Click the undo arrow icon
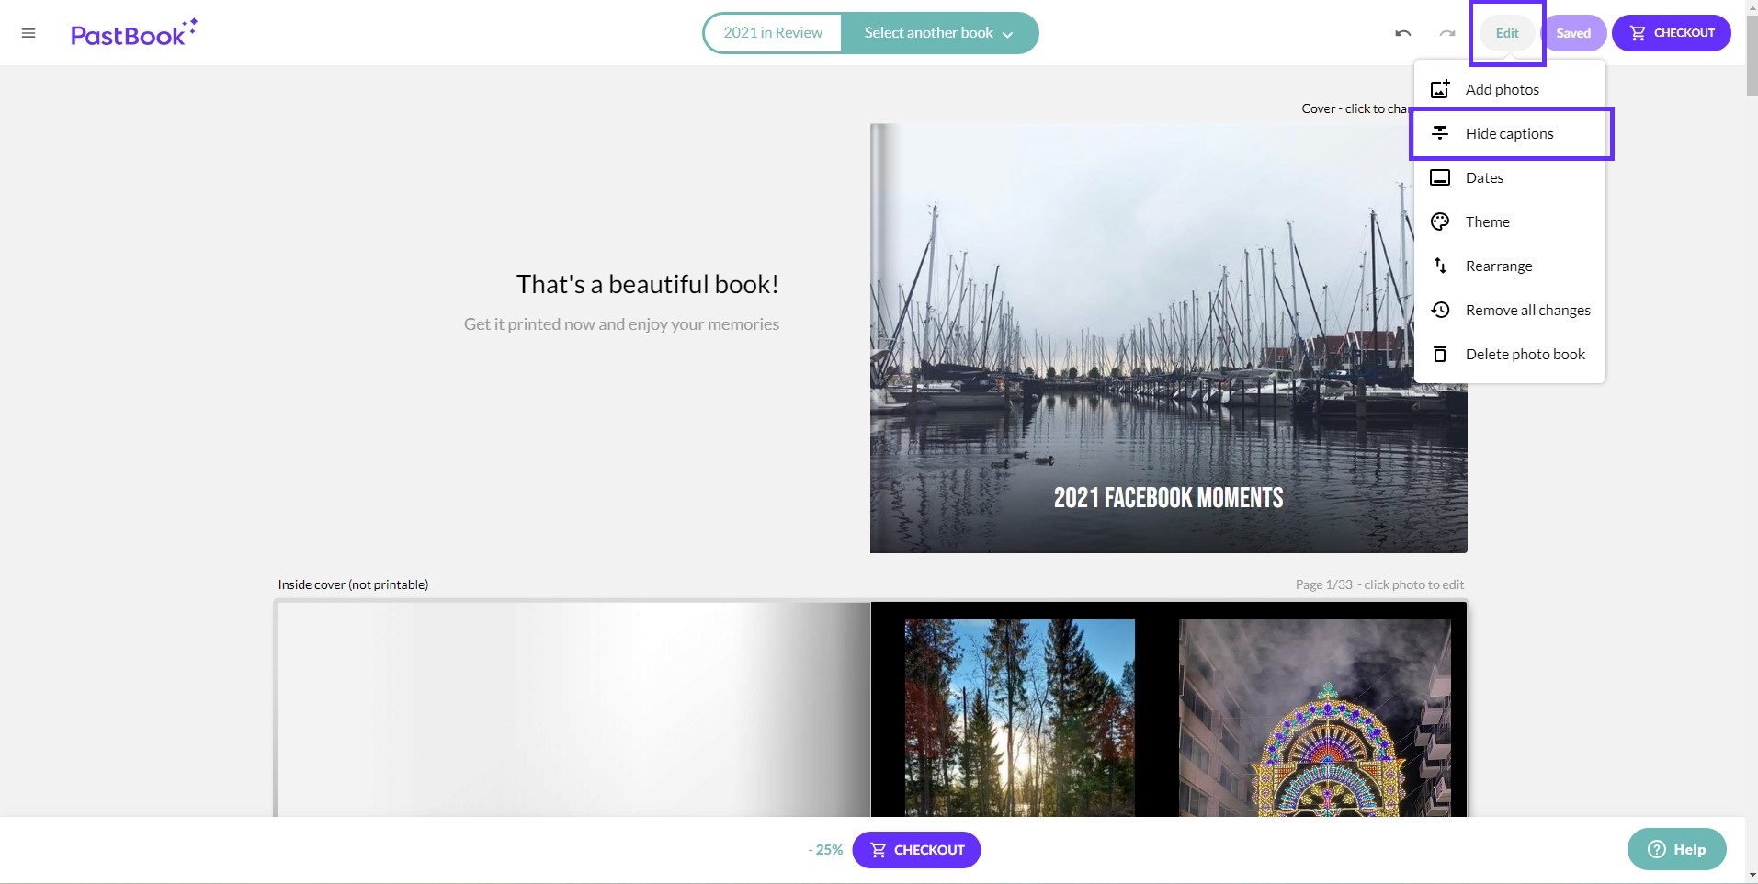 1401,32
